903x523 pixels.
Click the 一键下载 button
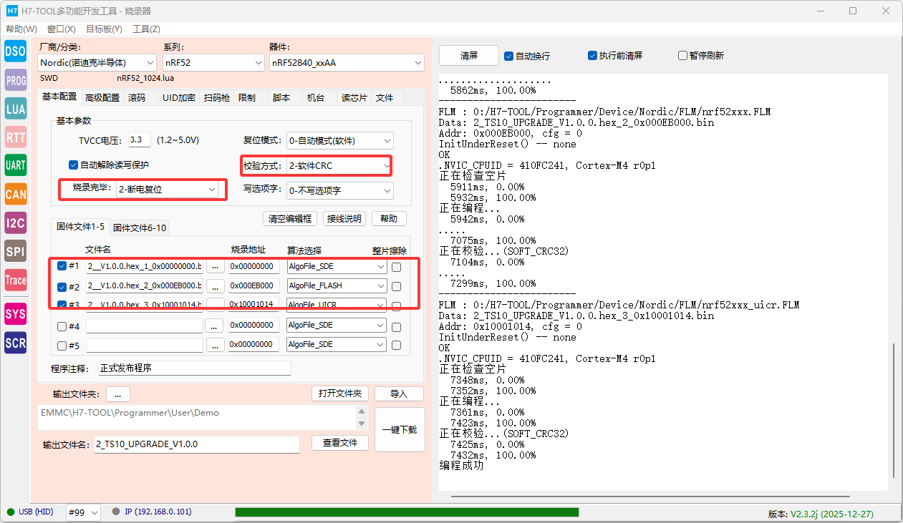(400, 430)
